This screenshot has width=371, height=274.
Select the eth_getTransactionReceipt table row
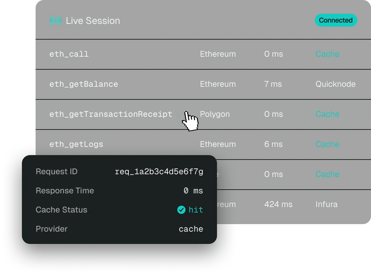coord(137,114)
